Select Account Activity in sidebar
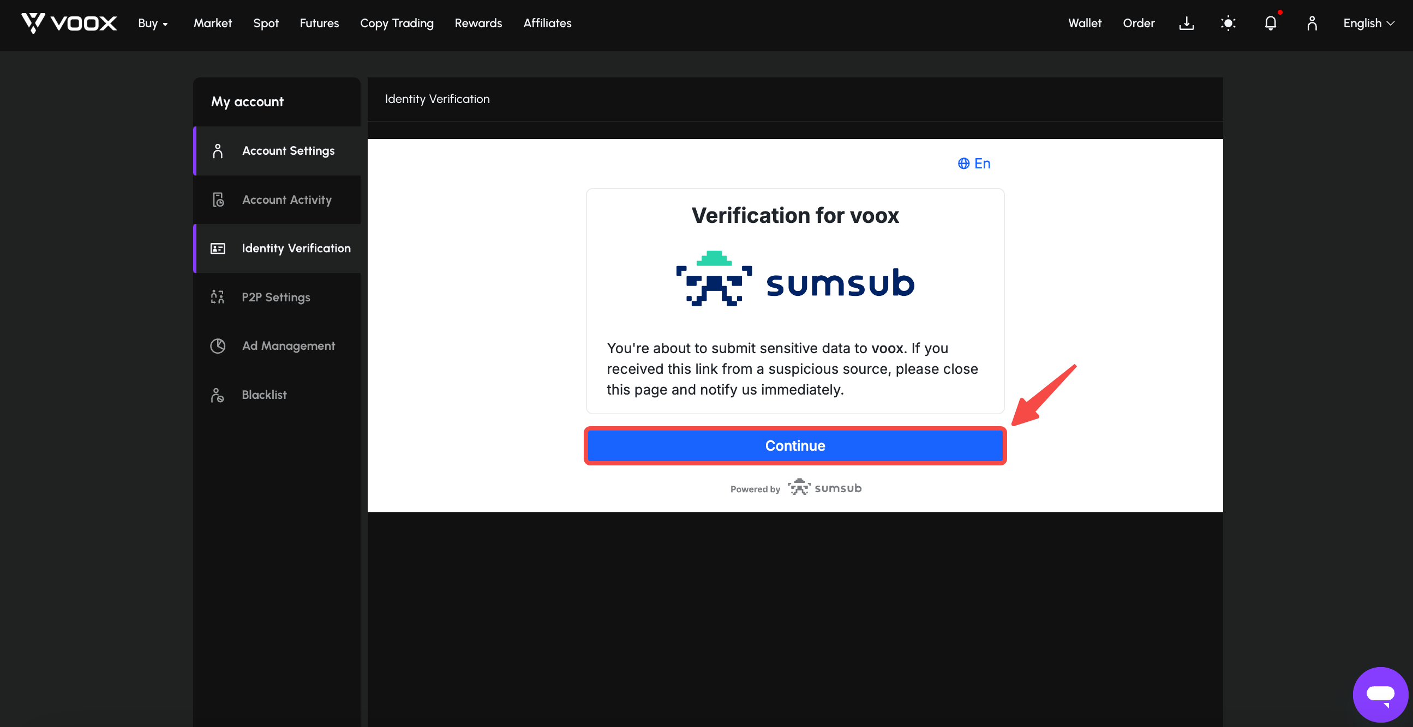1413x727 pixels. click(x=277, y=199)
